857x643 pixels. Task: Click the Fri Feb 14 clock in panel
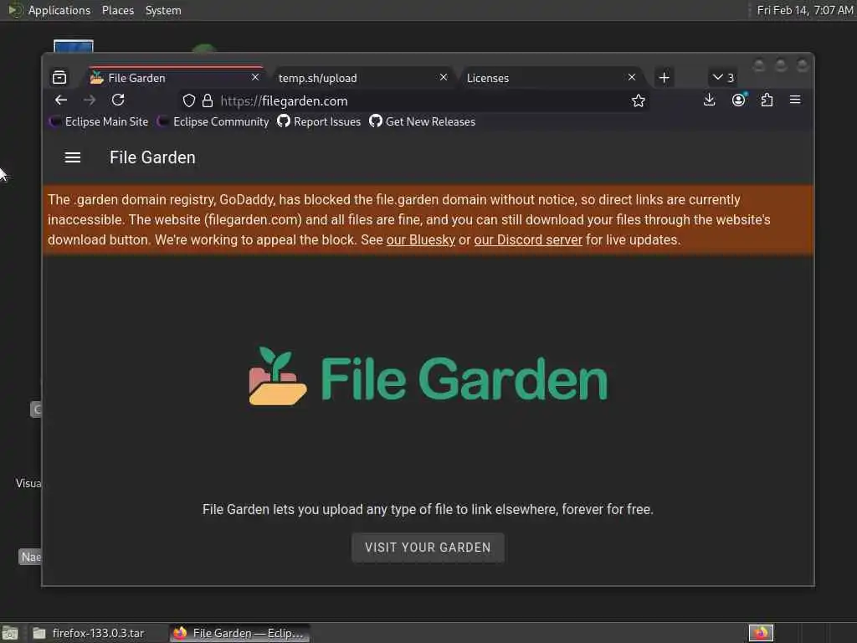pyautogui.click(x=804, y=10)
